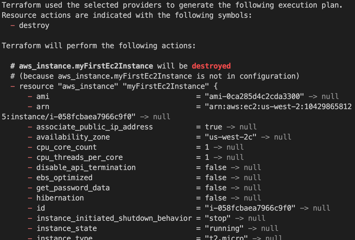
Task: Click the instance id i-058fcbaea7966c9f0 value
Action: click(250, 208)
